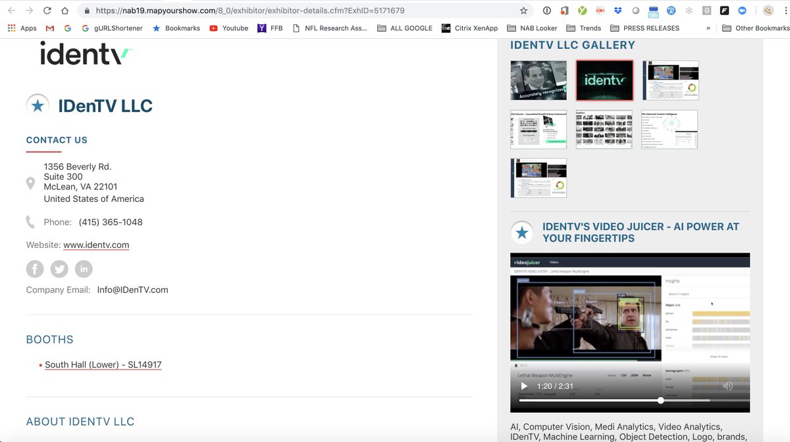
Task: Show hidden bookmarks with the chevron
Action: pyautogui.click(x=708, y=28)
